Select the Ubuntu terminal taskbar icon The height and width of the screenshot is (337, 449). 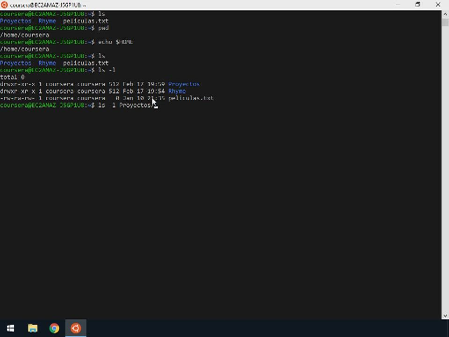[x=76, y=328]
